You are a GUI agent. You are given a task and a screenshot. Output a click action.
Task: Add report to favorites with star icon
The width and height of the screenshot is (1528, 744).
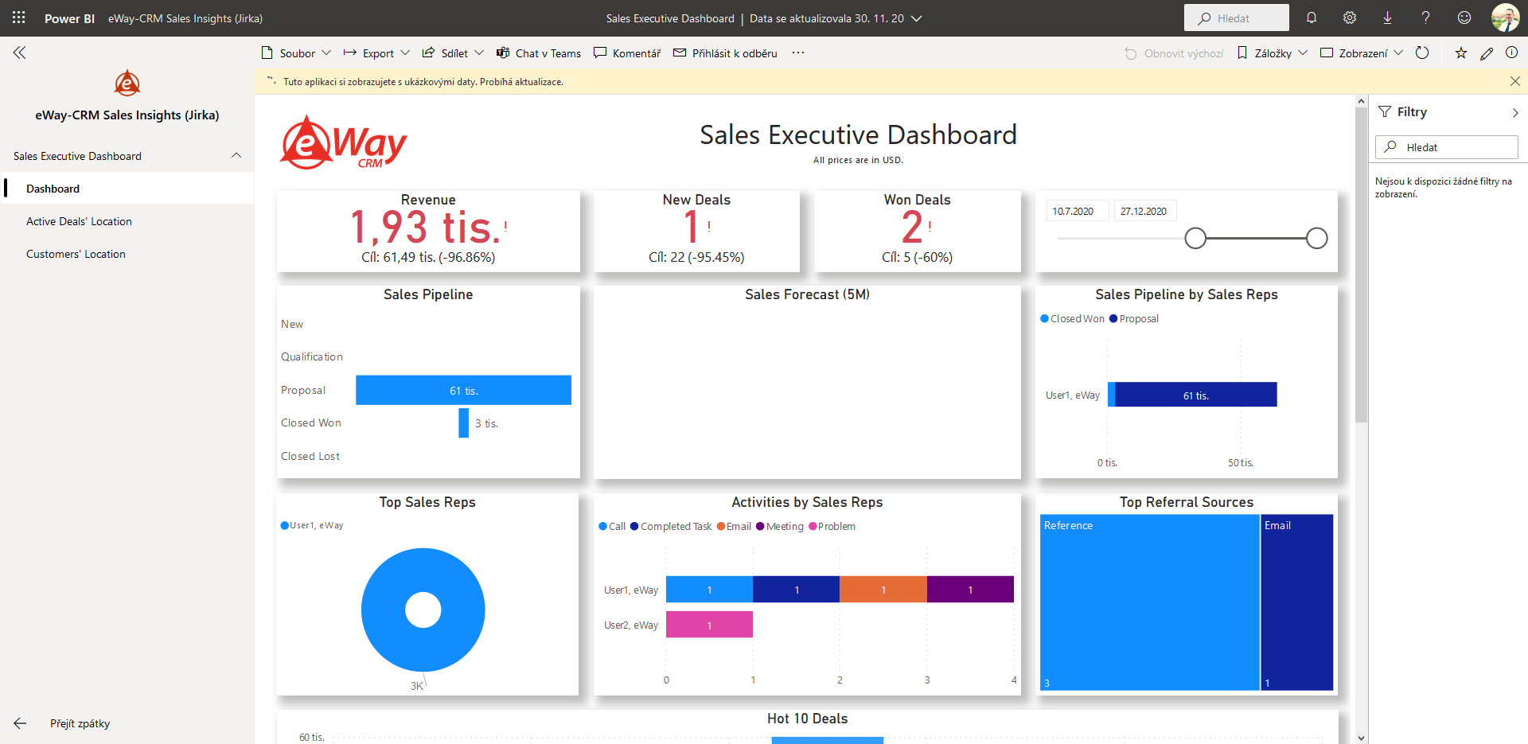1461,53
